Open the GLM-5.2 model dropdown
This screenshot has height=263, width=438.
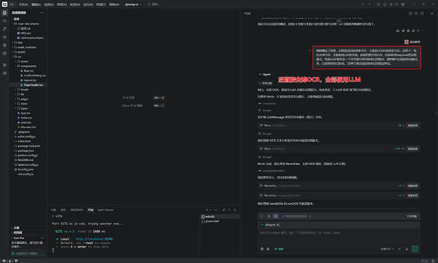coord(387,249)
